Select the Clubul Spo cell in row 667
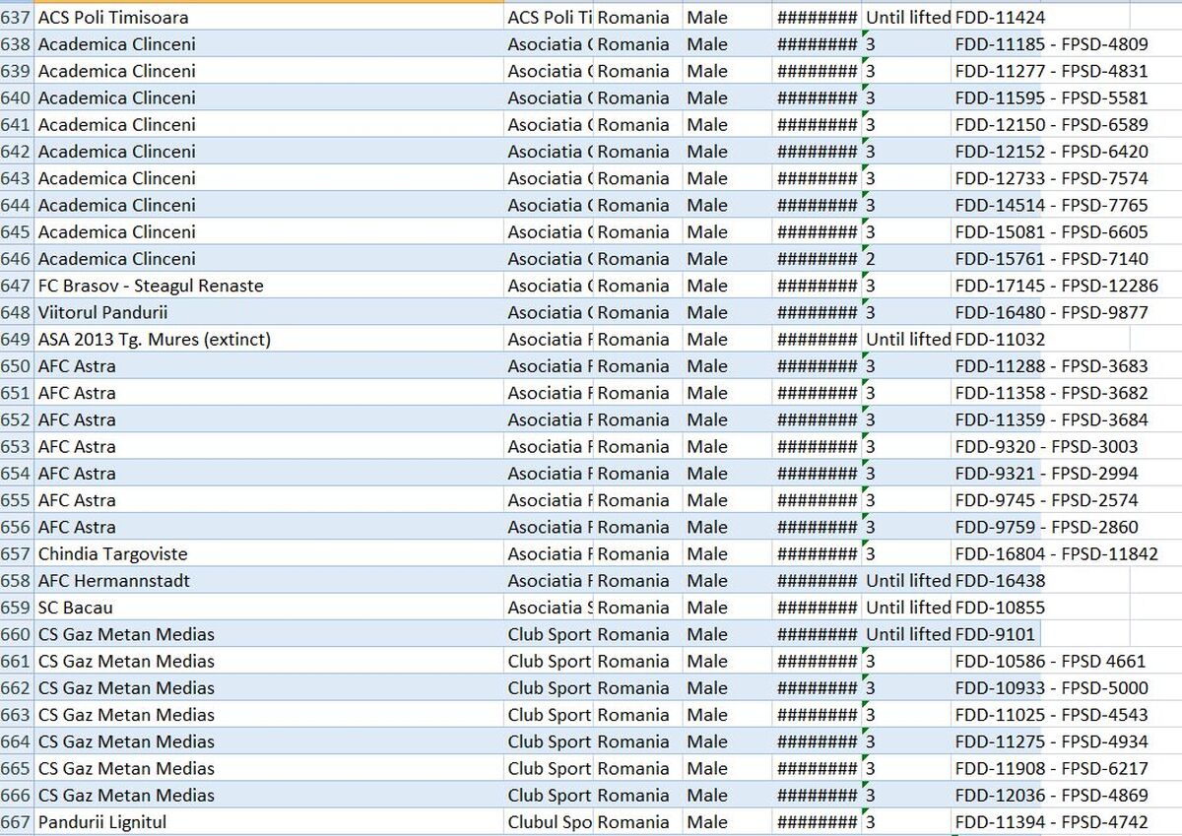The width and height of the screenshot is (1182, 836). coord(549,821)
